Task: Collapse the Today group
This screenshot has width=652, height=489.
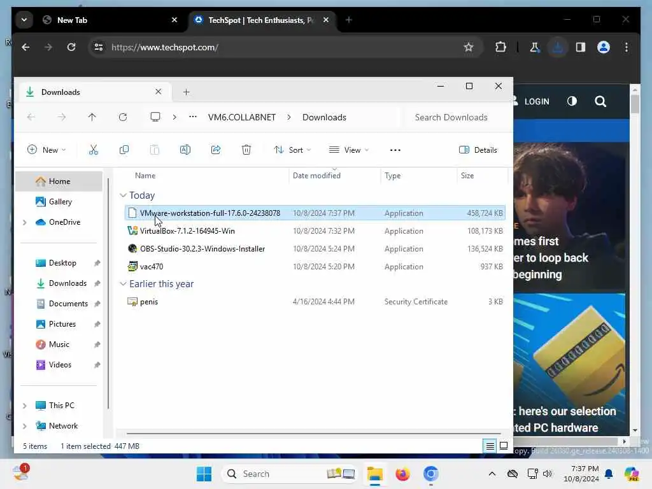Action: pyautogui.click(x=123, y=195)
